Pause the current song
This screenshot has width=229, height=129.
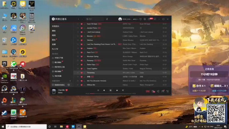110,90
